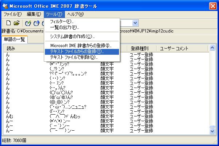Switch to the 単語の一覧 tab
Screen dimensions: 219x146
coord(14,39)
